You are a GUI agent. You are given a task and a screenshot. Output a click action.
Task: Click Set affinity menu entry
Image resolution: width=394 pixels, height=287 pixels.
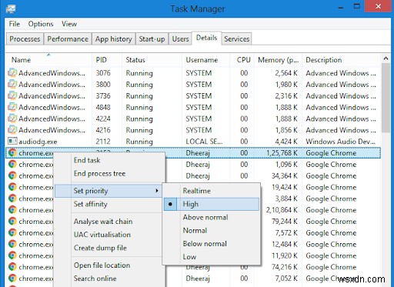pos(109,204)
